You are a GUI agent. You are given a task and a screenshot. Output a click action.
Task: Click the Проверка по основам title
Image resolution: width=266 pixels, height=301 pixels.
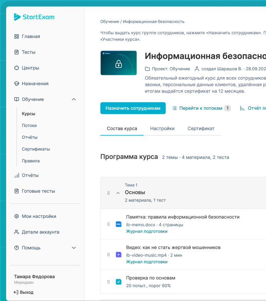(151, 278)
